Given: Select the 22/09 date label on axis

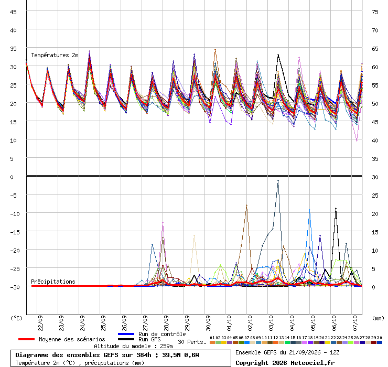Looking at the screenshot, I should tap(40, 323).
